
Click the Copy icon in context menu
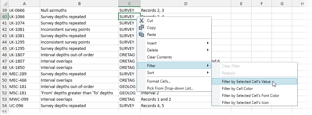click(141, 27)
